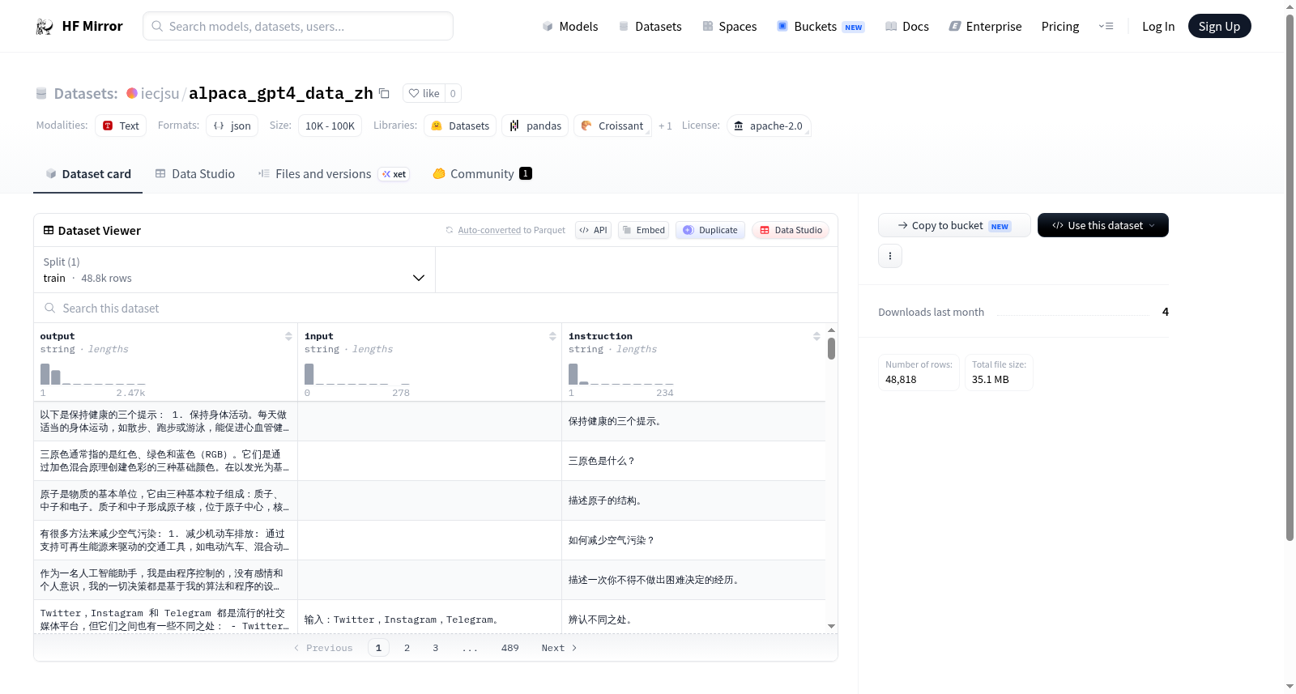Open Datasets in the navigation bar
1296x694 pixels.
(x=650, y=27)
